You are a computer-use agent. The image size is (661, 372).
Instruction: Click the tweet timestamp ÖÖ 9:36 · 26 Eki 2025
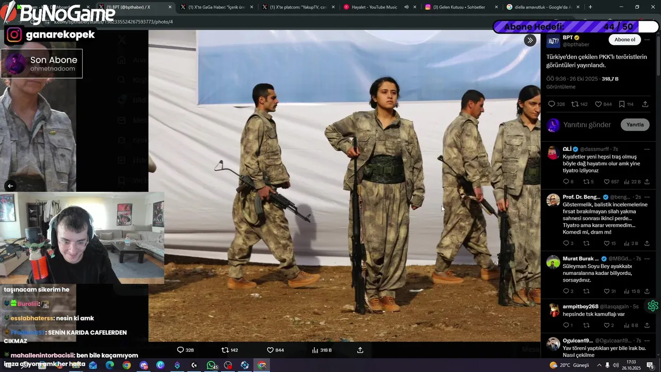pos(572,79)
